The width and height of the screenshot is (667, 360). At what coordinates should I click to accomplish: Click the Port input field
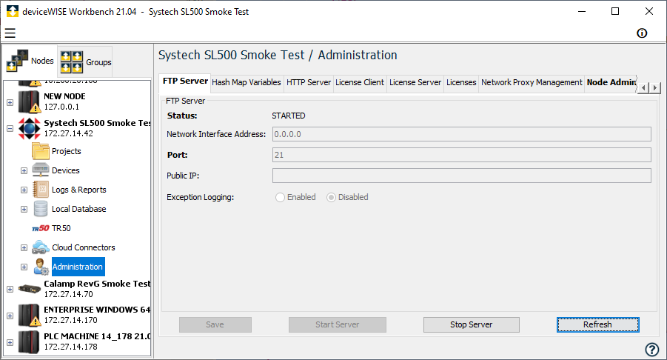point(461,155)
